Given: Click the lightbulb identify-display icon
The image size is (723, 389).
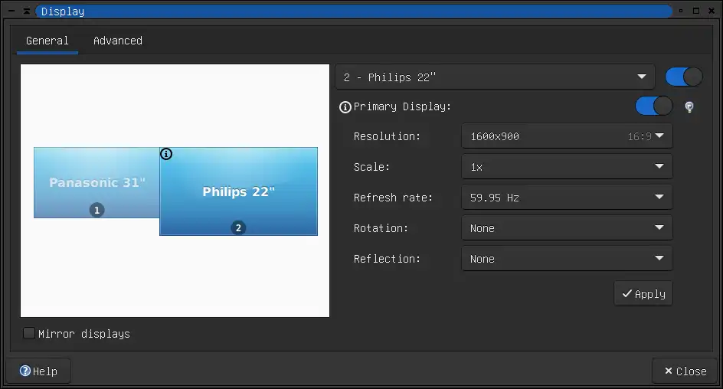Looking at the screenshot, I should point(689,107).
